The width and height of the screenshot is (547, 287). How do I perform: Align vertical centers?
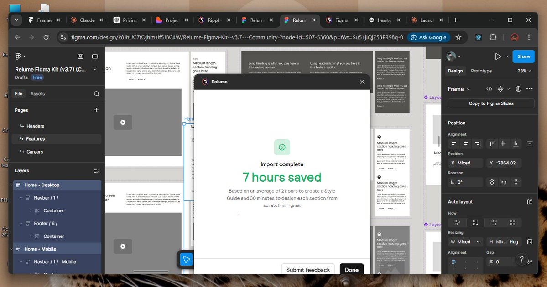(x=504, y=143)
